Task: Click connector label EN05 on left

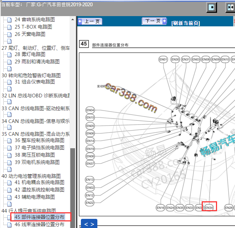Action: coord(90,126)
